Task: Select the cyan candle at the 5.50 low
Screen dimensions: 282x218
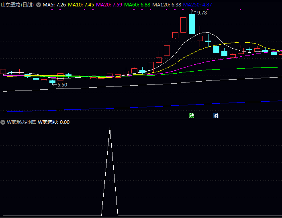Action: [52, 82]
